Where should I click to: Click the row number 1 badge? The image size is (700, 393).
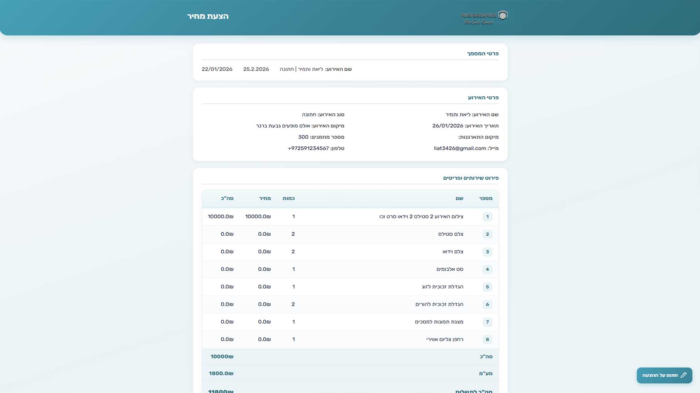tap(487, 217)
